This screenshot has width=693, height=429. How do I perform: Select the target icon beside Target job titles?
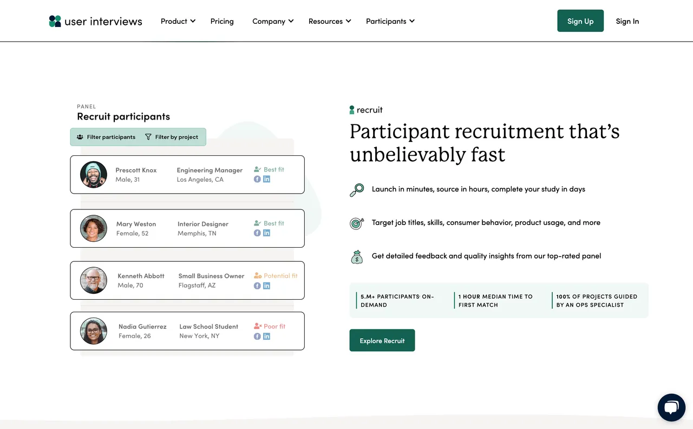[x=357, y=223]
